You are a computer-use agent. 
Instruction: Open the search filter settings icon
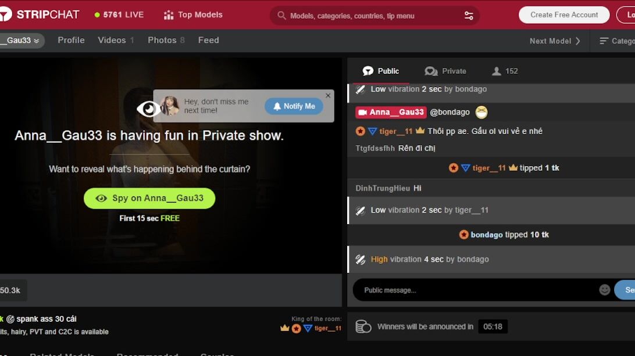(469, 16)
